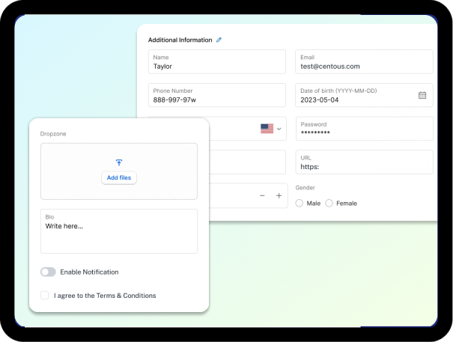This screenshot has width=453, height=342.
Task: Click the URL field showing https:
Action: click(x=365, y=162)
